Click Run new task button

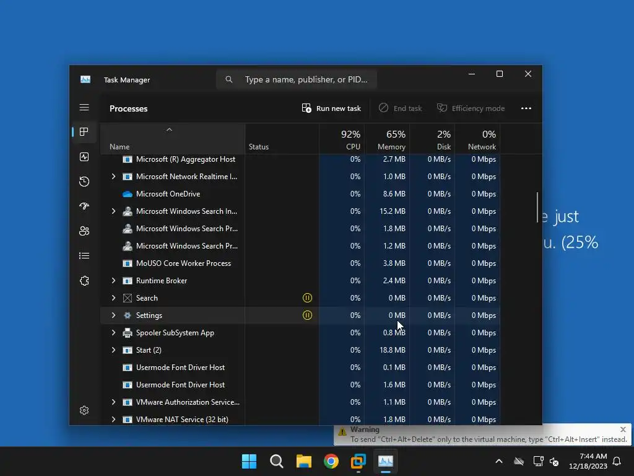pos(331,108)
